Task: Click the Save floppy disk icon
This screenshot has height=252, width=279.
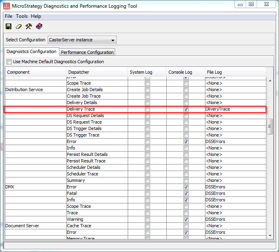Action: pyautogui.click(x=9, y=26)
